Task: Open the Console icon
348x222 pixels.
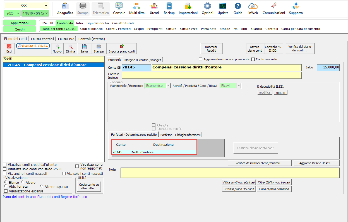Action: coord(119,9)
